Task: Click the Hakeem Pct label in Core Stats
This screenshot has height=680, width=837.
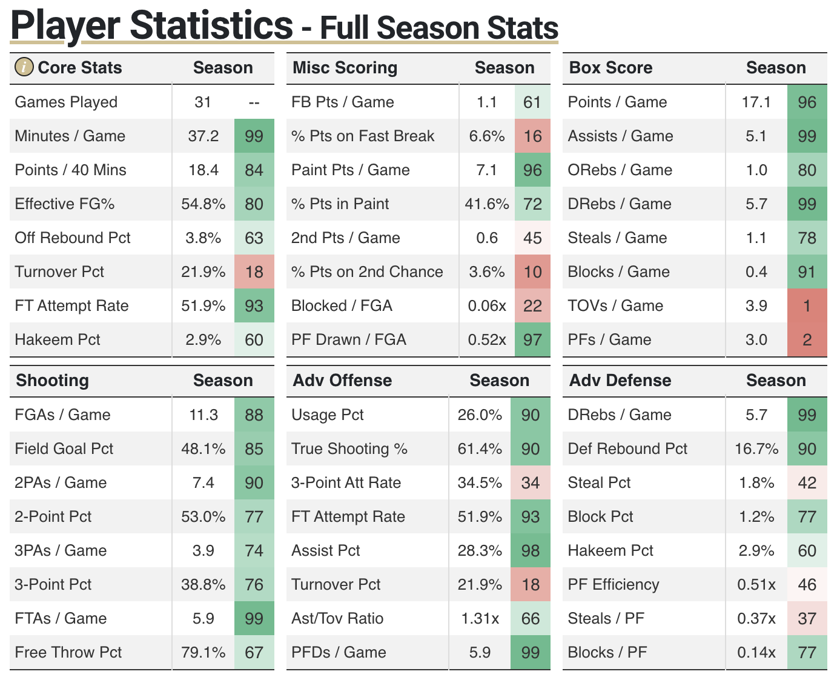Action: pyautogui.click(x=58, y=339)
